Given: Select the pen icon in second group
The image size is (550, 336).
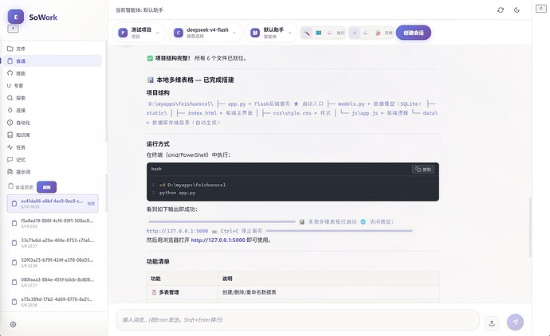Looking at the screenshot, I should (354, 33).
